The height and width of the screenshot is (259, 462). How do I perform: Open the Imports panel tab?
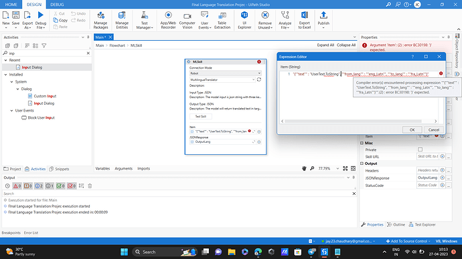(x=144, y=169)
